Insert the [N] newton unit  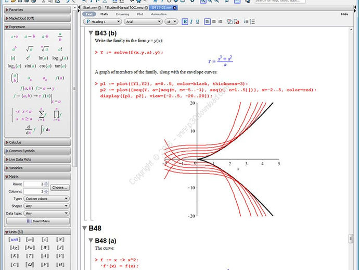pyautogui.click(x=60, y=239)
